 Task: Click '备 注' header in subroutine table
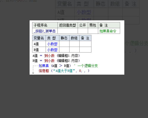click(x=109, y=25)
